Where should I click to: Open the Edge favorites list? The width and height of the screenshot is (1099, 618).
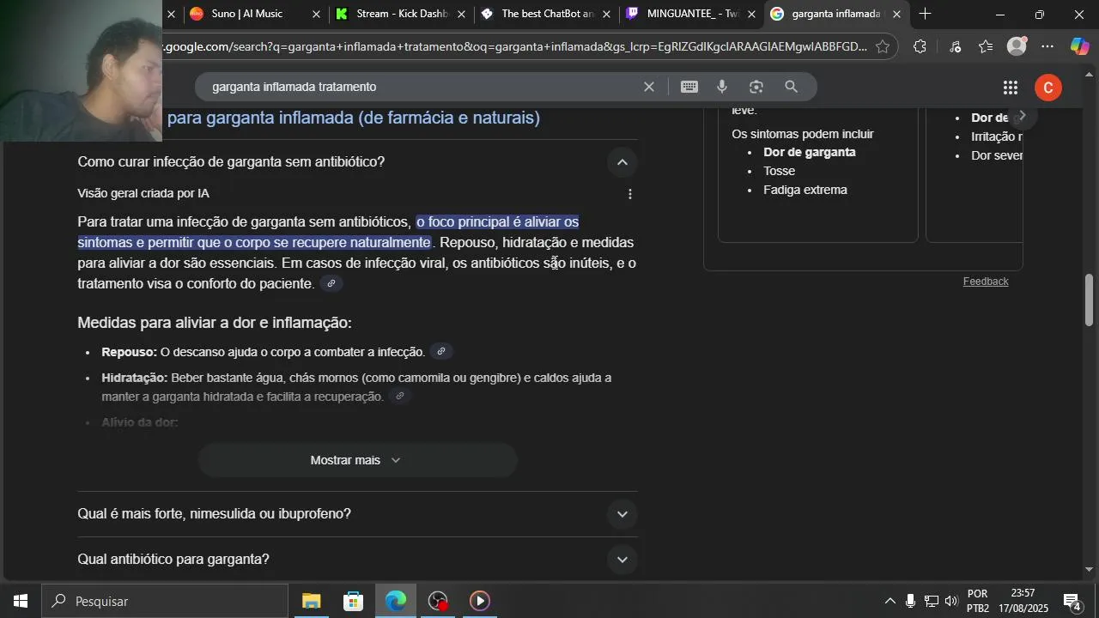point(986,47)
